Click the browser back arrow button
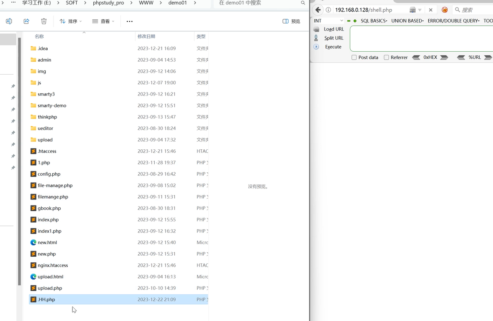Viewport: 493px width, 321px height. 318,10
